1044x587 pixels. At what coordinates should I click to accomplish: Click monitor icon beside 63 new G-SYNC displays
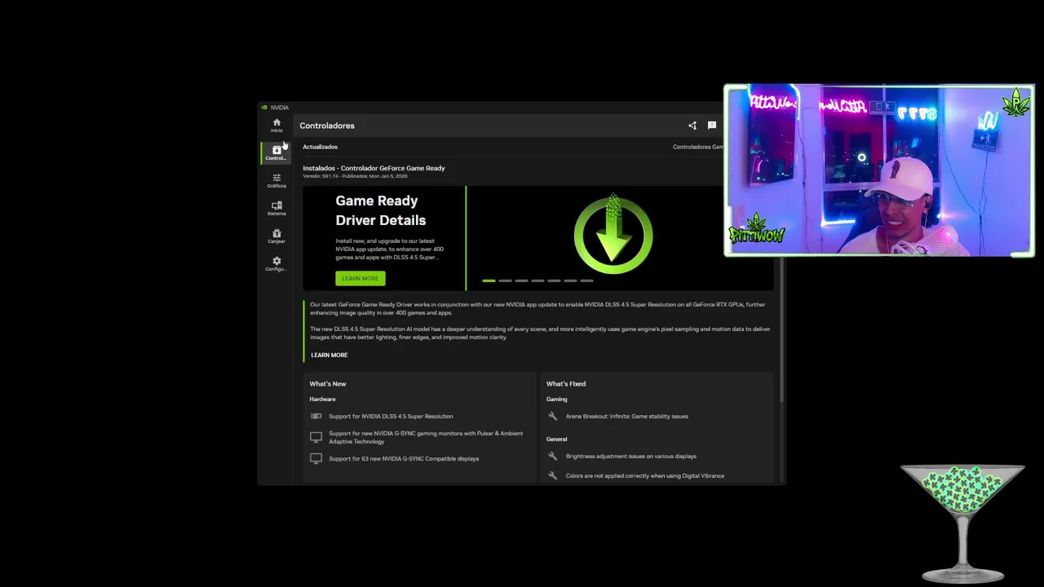(316, 458)
